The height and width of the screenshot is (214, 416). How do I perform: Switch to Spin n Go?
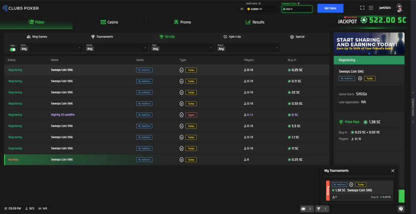click(232, 37)
